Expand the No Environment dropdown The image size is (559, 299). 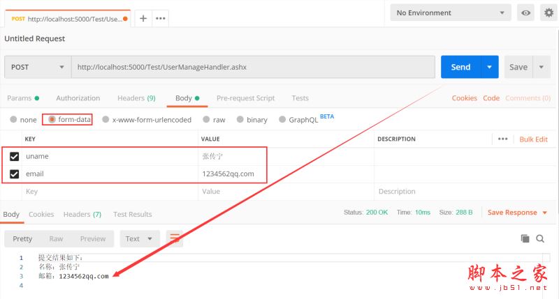pyautogui.click(x=451, y=13)
